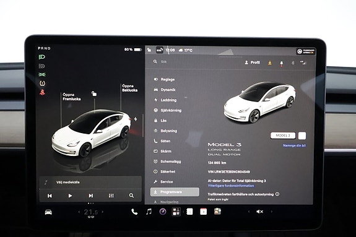Viewport: 356px width, 237px height.
Task: Decrease cabin temperature left arrow
Action: (x=79, y=212)
